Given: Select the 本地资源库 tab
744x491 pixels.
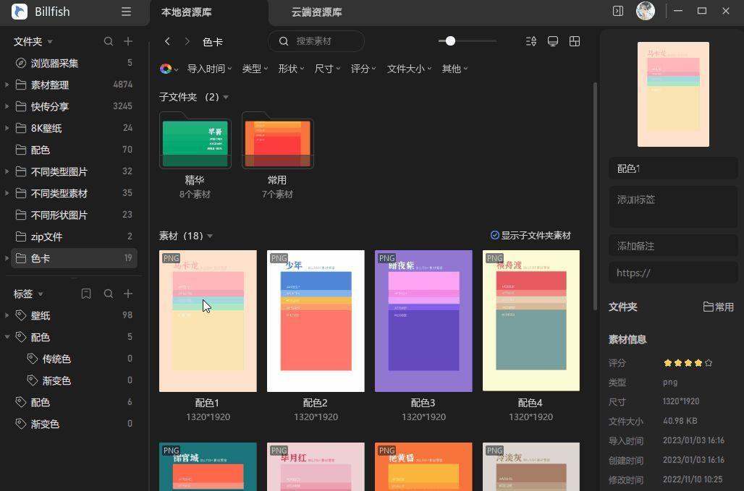Looking at the screenshot, I should coord(186,12).
